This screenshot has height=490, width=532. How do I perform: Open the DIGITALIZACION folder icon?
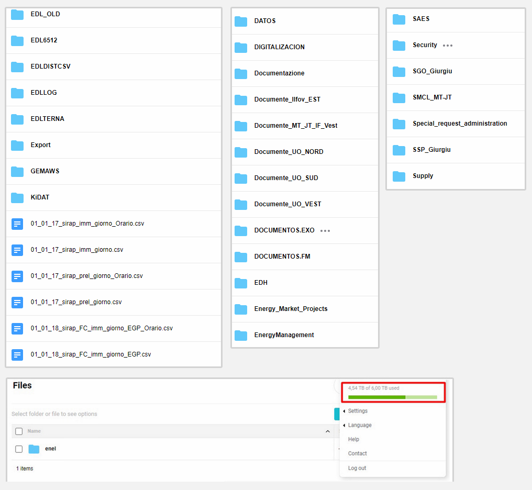click(x=241, y=48)
